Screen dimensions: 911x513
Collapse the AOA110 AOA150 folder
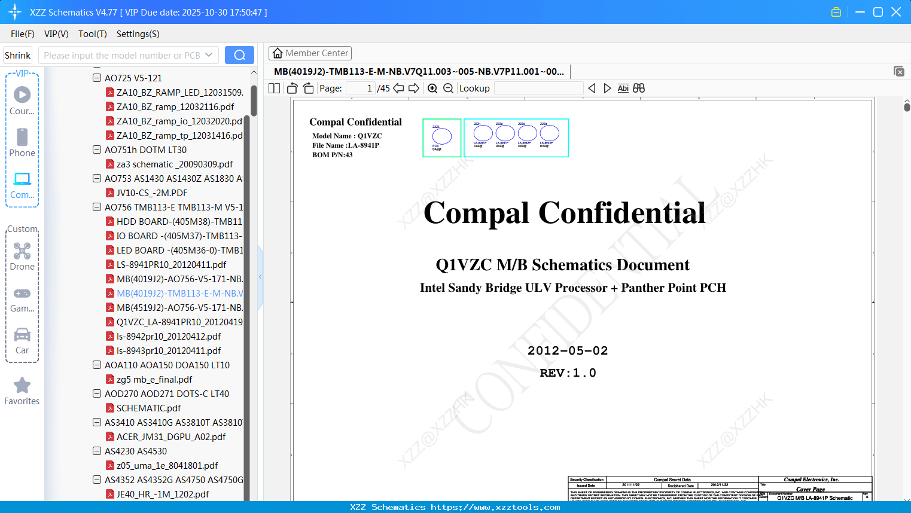(x=97, y=365)
